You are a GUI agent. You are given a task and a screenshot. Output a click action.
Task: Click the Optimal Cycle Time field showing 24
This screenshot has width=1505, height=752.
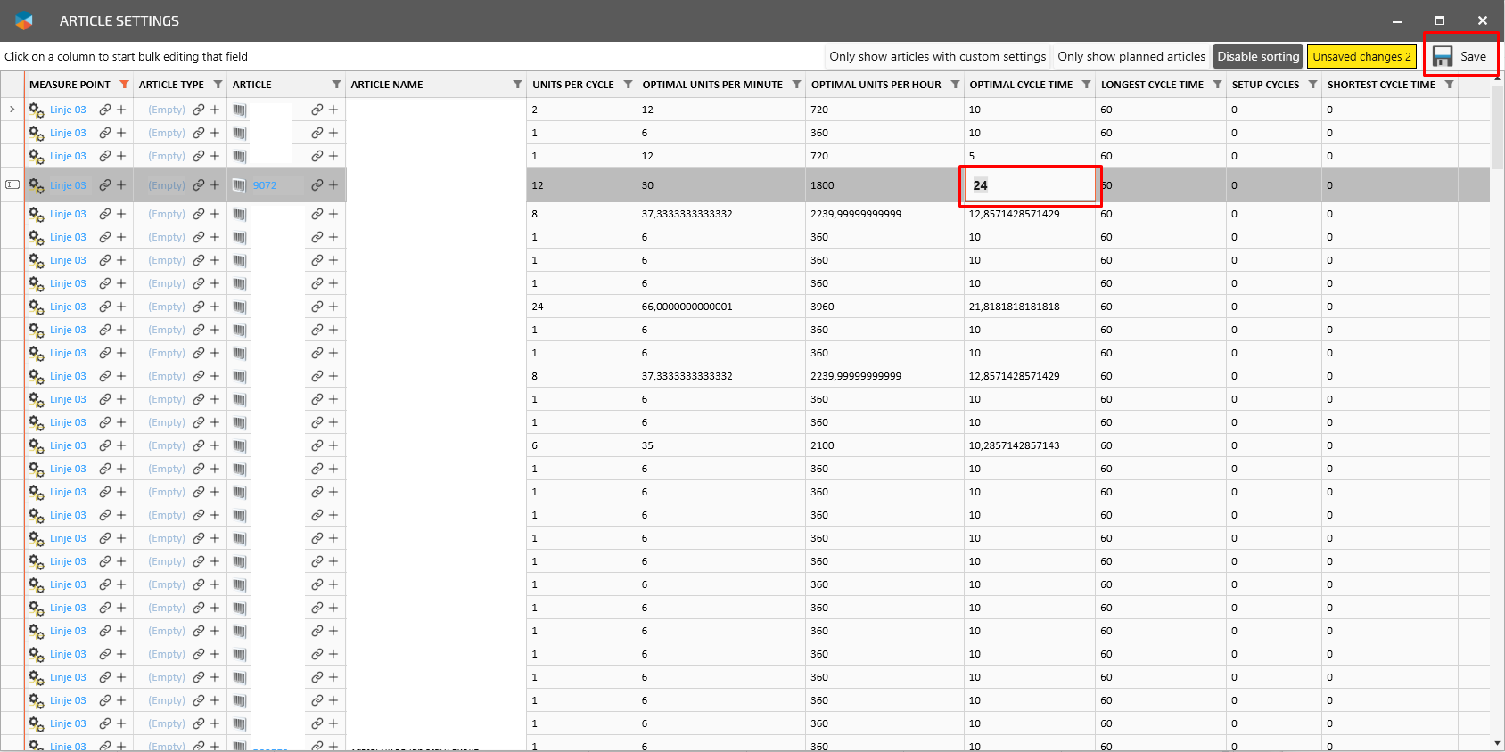pos(1029,185)
